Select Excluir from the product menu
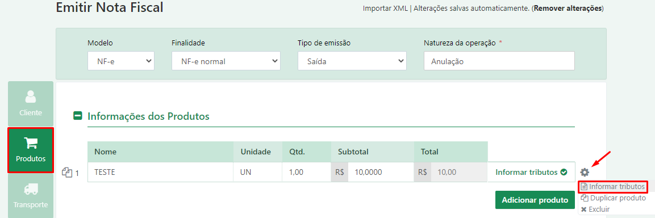The height and width of the screenshot is (218, 655). click(595, 209)
